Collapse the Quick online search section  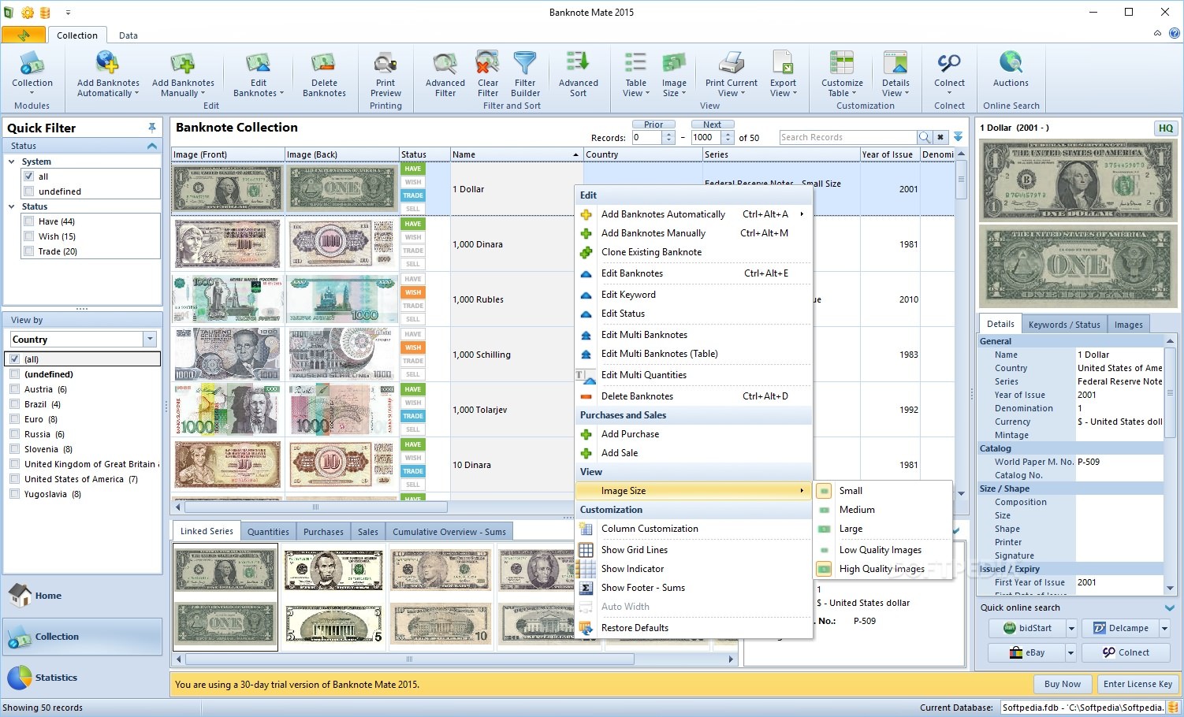[x=1169, y=607]
